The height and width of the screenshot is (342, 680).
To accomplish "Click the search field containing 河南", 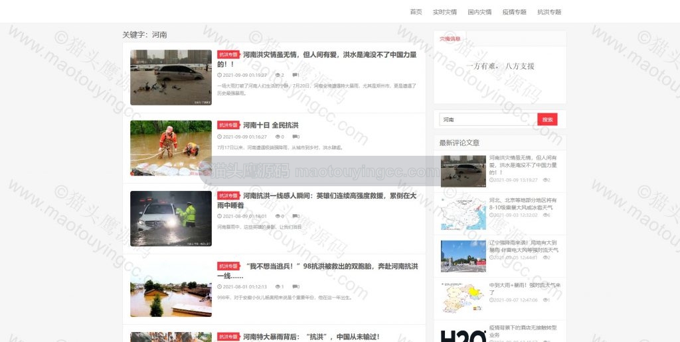I will pyautogui.click(x=488, y=119).
